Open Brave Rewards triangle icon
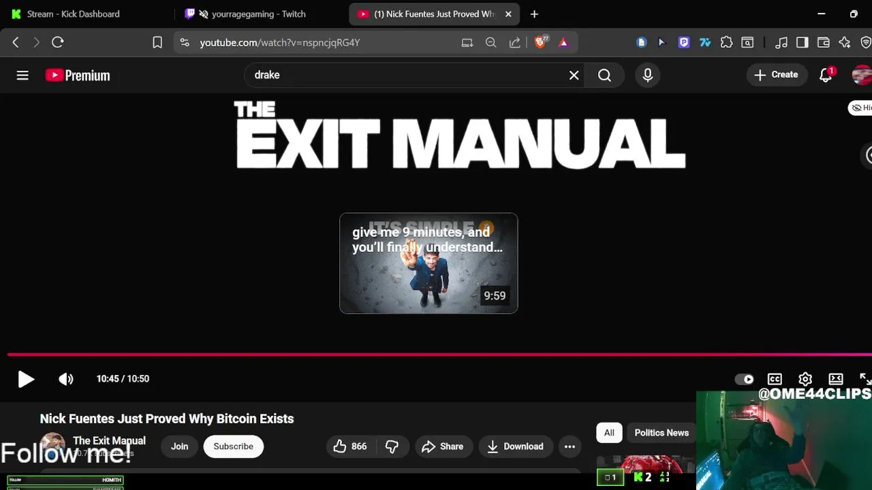 coord(563,42)
